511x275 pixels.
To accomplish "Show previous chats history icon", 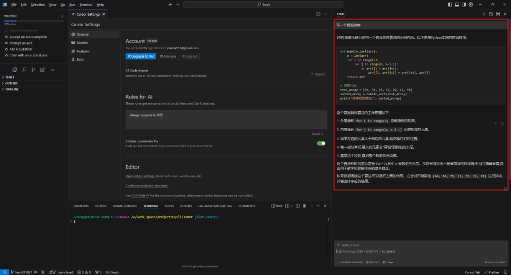I will pos(491,14).
